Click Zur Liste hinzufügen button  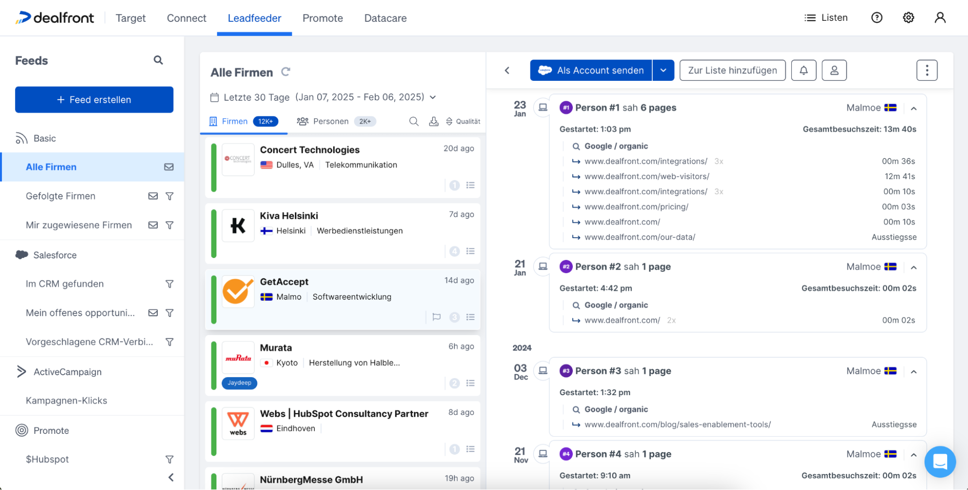click(732, 70)
